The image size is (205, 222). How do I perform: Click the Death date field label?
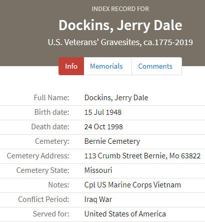click(x=50, y=127)
